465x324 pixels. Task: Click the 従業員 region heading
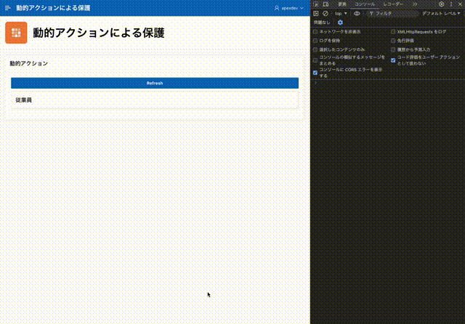tap(24, 100)
